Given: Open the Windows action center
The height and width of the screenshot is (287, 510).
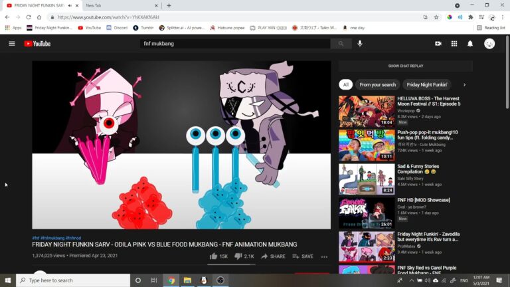Looking at the screenshot, I should point(499,280).
